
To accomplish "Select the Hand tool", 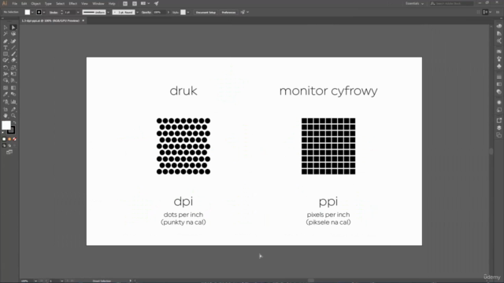I will (x=6, y=116).
